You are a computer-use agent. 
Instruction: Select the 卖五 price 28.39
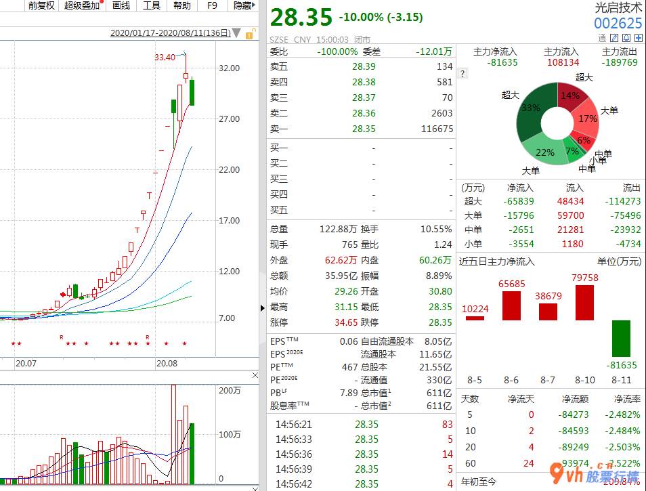point(364,66)
